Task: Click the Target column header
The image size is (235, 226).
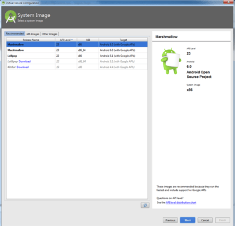Action: coord(123,40)
